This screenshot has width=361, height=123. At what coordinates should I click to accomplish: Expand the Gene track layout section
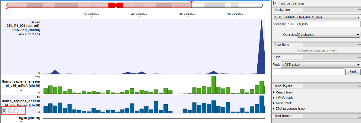click(x=274, y=103)
